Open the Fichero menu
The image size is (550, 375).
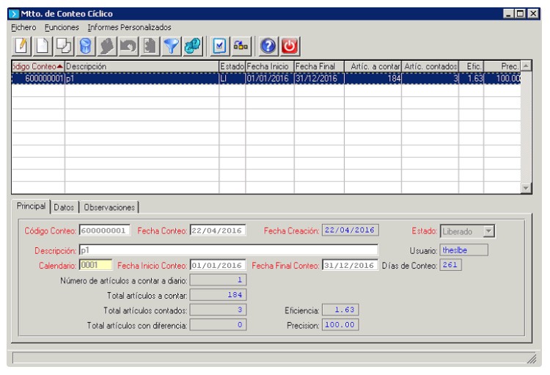click(x=23, y=27)
